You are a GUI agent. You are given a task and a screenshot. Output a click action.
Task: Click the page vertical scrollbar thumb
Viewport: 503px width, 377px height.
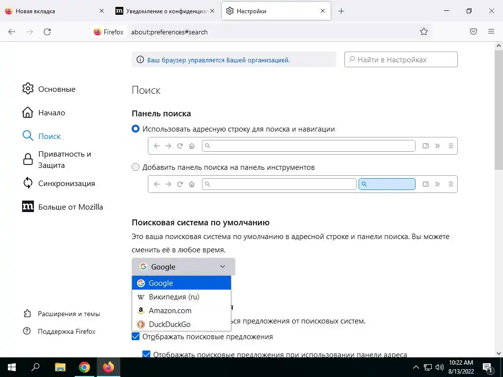point(499,110)
